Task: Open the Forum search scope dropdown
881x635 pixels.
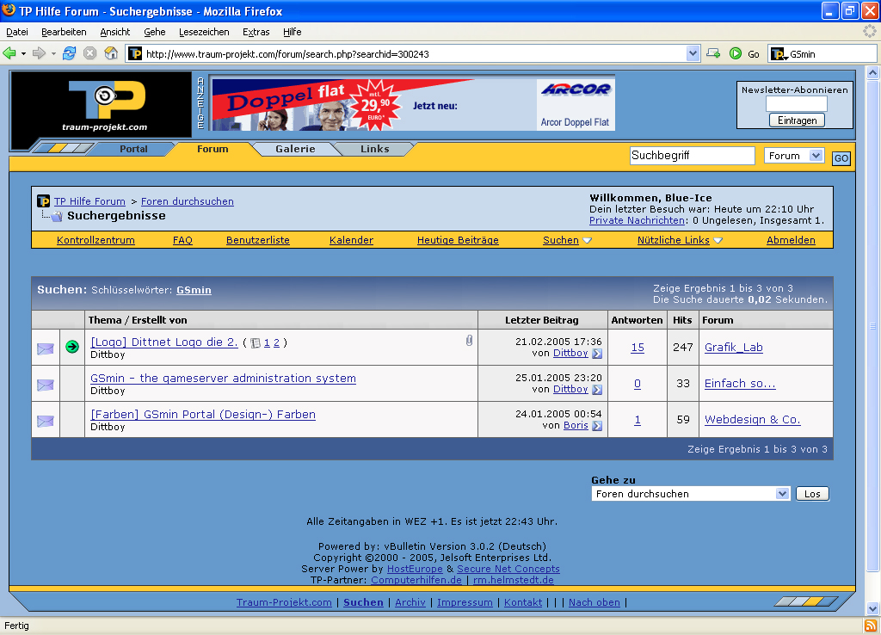Action: click(794, 156)
